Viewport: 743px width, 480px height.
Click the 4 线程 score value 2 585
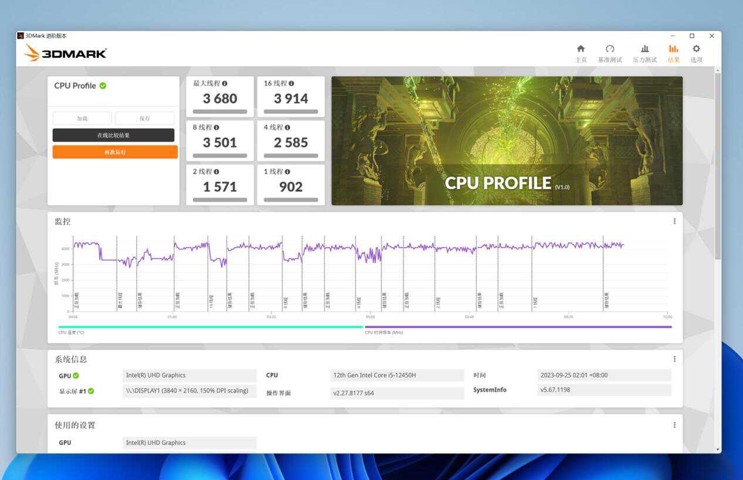(291, 143)
